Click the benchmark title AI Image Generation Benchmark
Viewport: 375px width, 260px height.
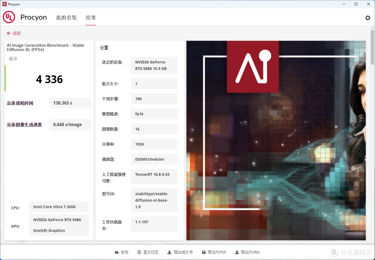tap(45, 47)
